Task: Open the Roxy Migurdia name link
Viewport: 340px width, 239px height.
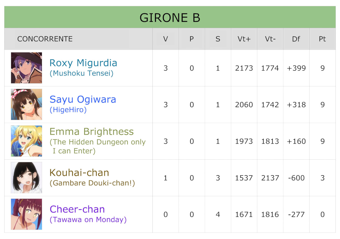Action: (x=83, y=63)
